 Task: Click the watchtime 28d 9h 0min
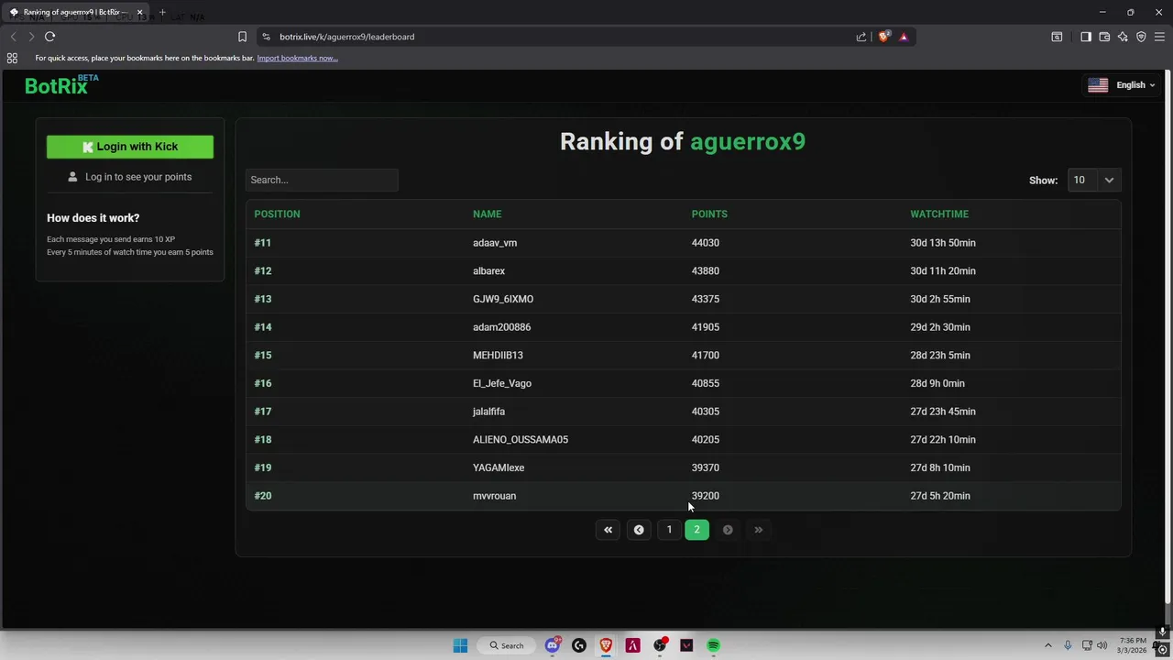(x=937, y=383)
